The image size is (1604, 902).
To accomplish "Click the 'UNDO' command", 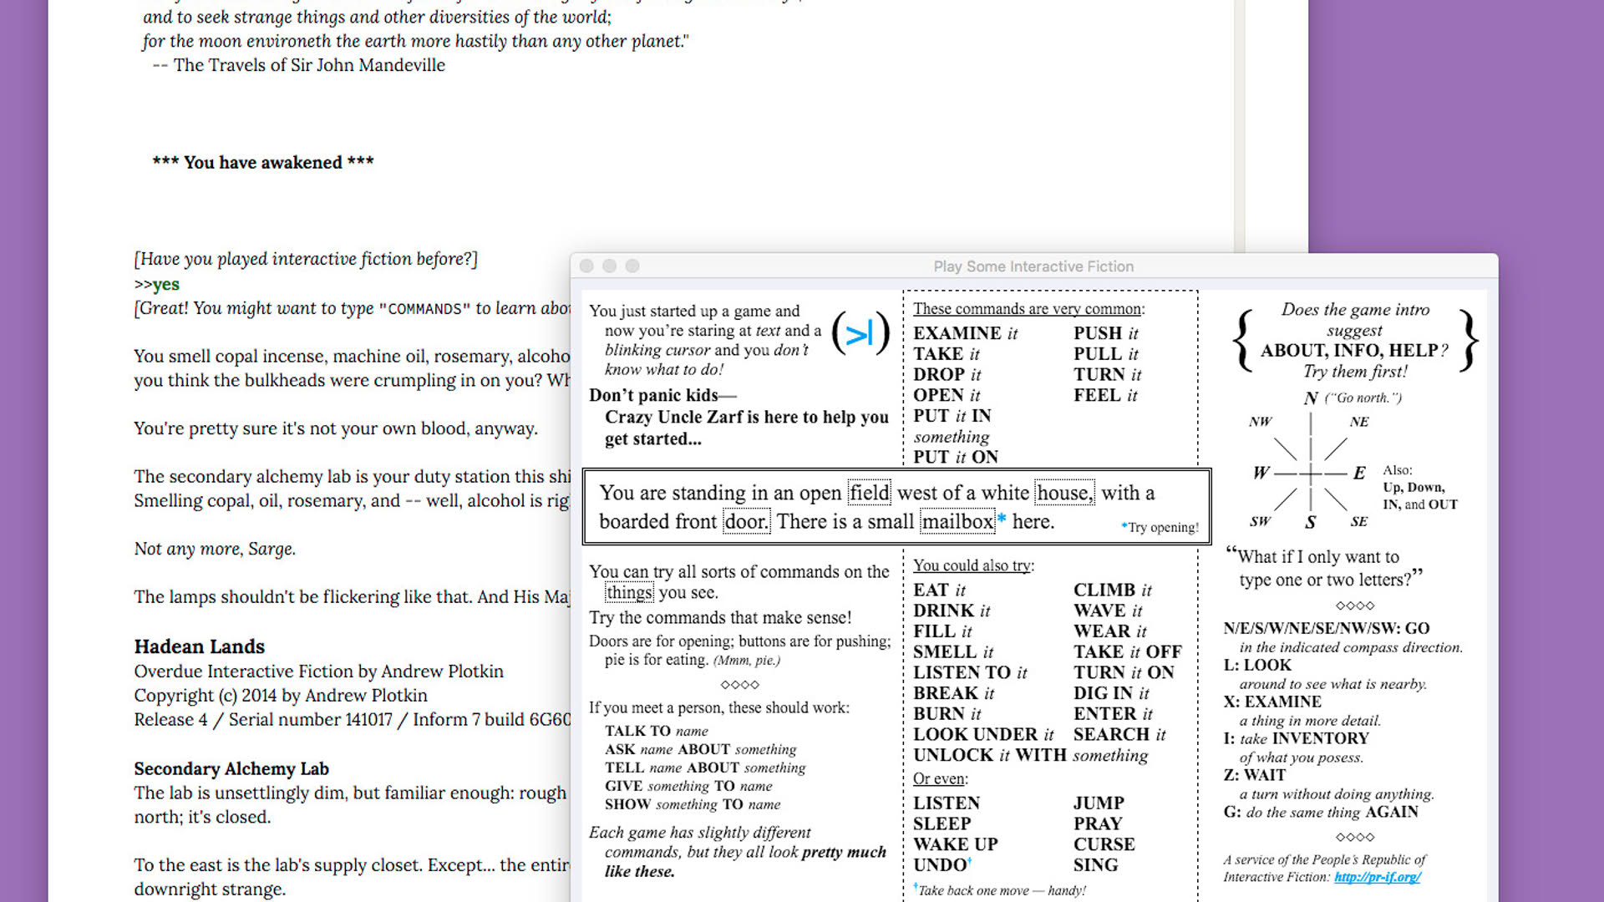I will pos(941,865).
